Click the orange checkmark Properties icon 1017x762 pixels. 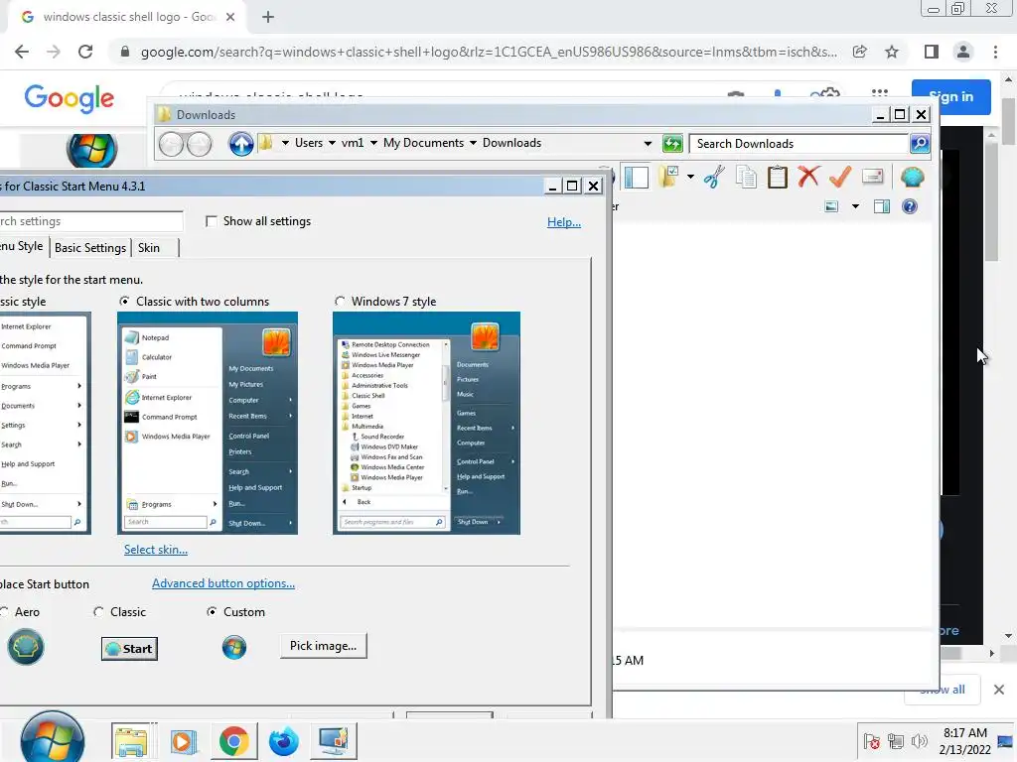pos(840,177)
